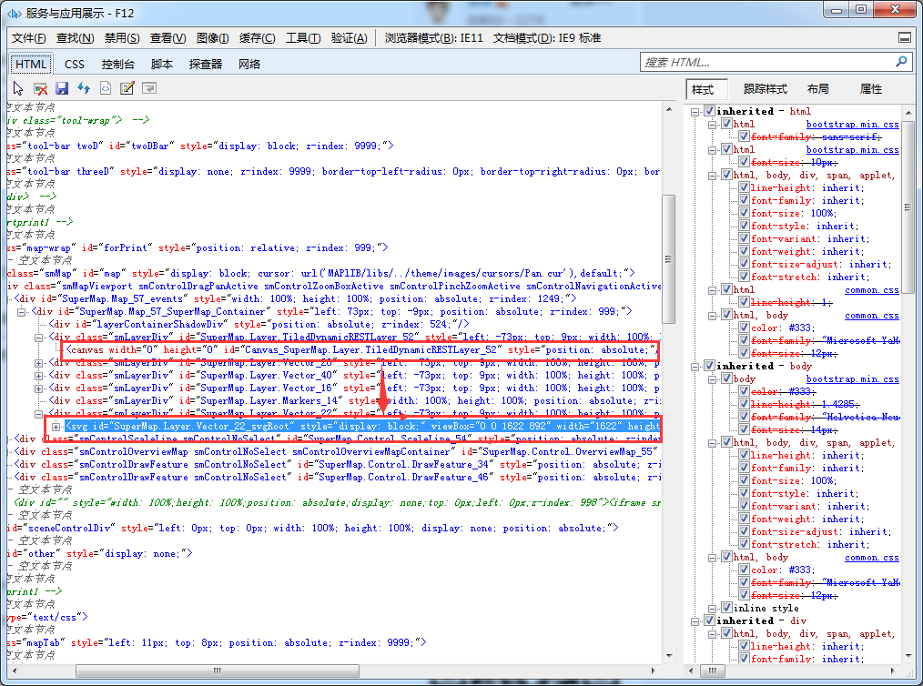The height and width of the screenshot is (686, 923).
Task: Switch to the 网络 tab
Action: [249, 64]
